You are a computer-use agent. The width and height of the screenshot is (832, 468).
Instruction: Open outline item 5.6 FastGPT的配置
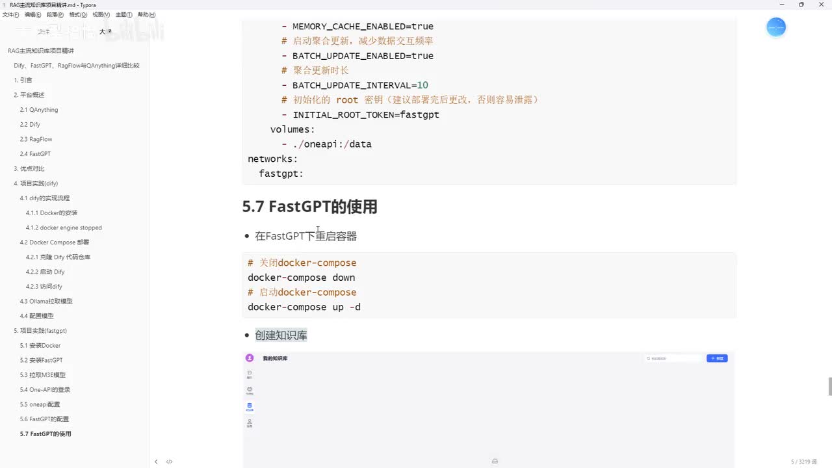point(44,419)
